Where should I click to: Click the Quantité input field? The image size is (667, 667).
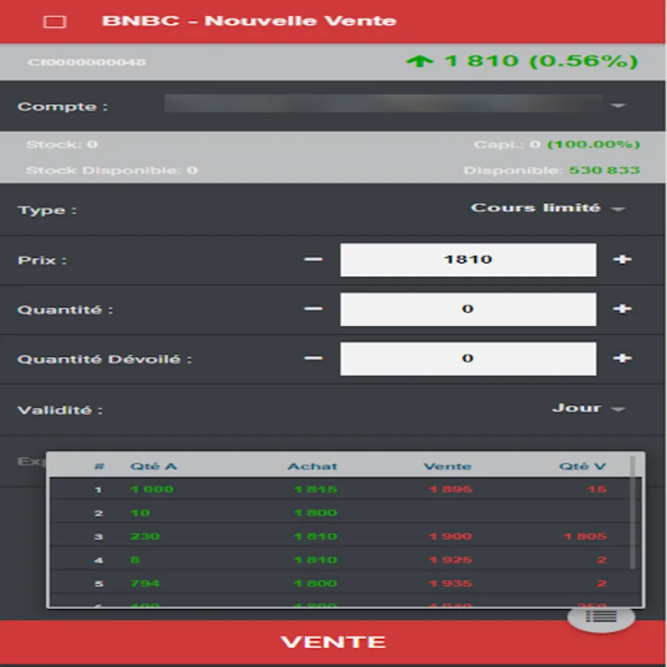pyautogui.click(x=468, y=309)
